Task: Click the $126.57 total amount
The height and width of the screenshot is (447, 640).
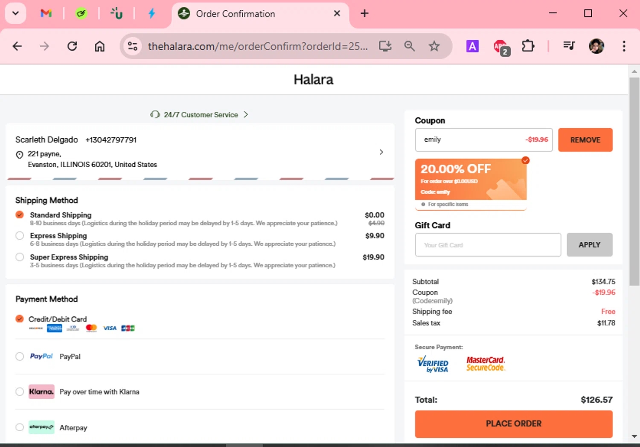Action: tap(596, 400)
